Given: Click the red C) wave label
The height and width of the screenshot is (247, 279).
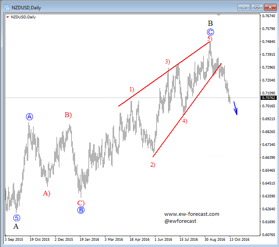Looking at the screenshot, I should [81, 203].
